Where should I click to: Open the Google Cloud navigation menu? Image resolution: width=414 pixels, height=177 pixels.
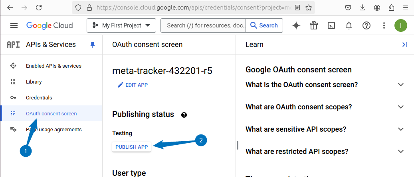click(x=14, y=25)
